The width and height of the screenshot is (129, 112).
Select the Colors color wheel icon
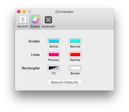35,20
